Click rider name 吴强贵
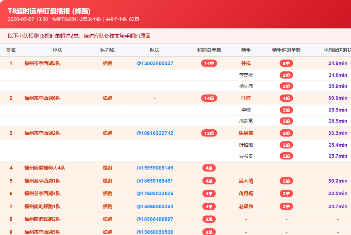This screenshot has width=351, height=235. click(x=246, y=156)
